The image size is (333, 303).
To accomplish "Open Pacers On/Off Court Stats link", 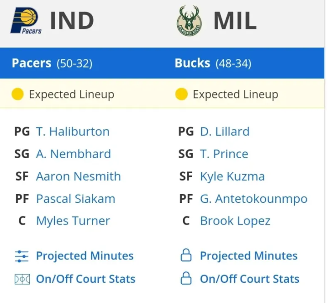I will click(x=85, y=279).
